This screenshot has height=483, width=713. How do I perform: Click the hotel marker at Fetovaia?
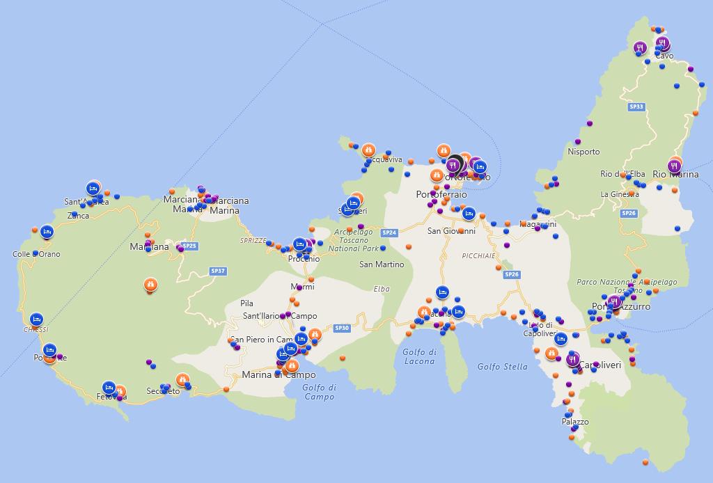tap(109, 387)
